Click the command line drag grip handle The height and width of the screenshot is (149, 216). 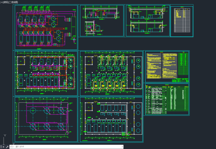point(1,147)
